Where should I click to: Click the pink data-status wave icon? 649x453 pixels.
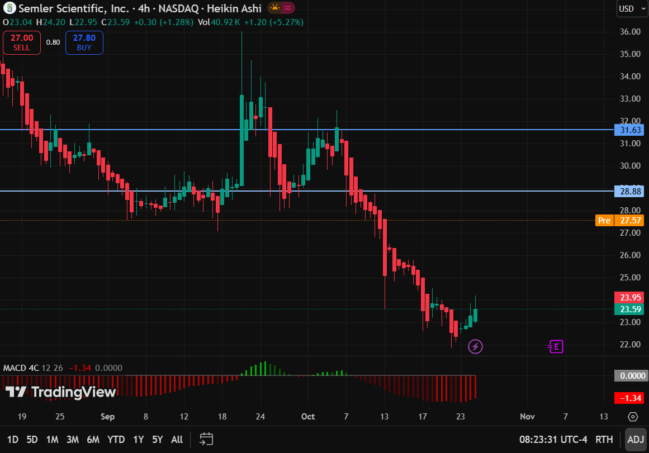point(288,8)
